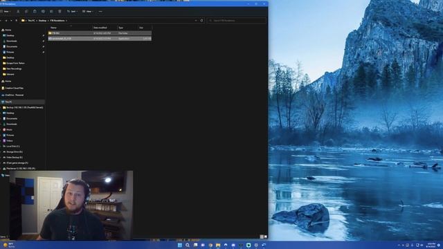
Task: Open the Backup network share under This PC
Action: (x=22, y=108)
